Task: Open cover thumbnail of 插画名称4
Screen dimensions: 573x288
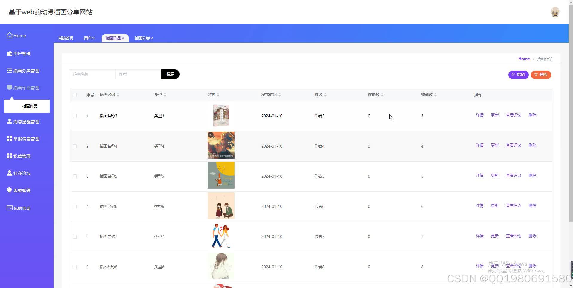Action: [x=221, y=145]
